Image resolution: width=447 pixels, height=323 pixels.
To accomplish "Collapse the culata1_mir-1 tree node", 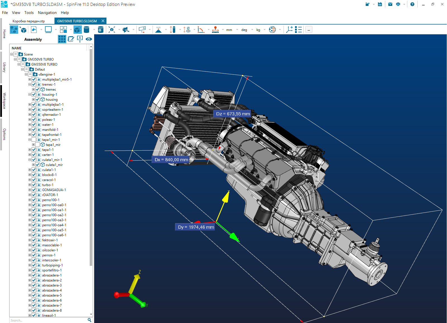I will [x=30, y=160].
